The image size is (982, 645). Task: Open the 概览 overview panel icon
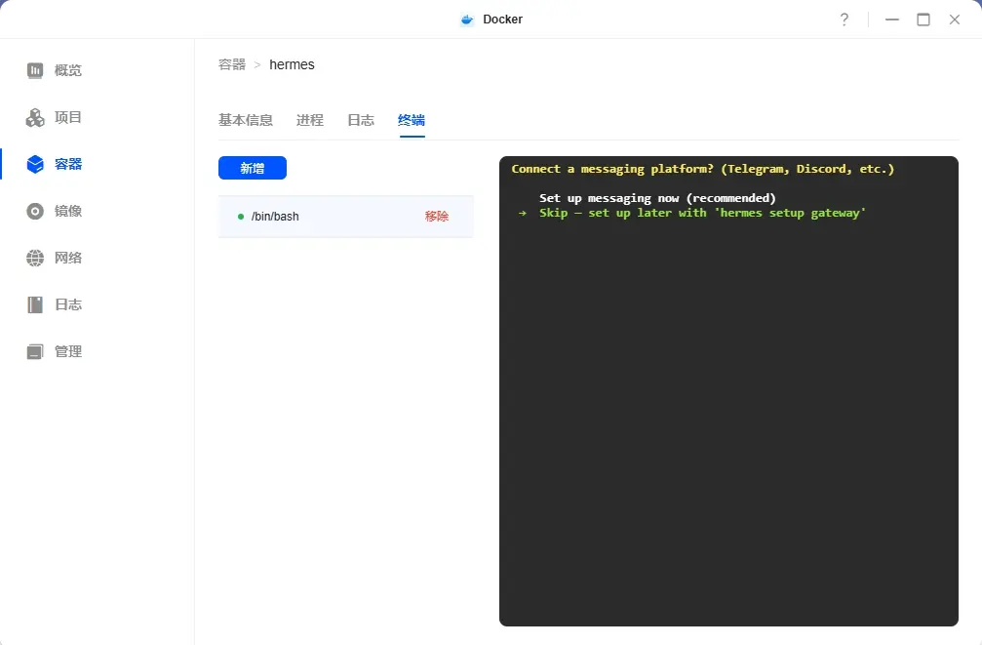[x=36, y=69]
